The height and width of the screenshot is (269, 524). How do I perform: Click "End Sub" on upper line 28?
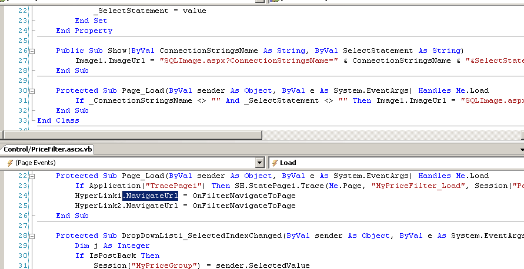tap(72, 70)
